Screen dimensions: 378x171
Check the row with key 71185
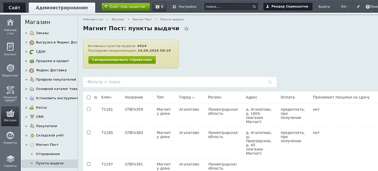89,133
